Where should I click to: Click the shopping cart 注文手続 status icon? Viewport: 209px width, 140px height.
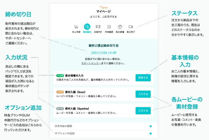click(x=76, y=27)
